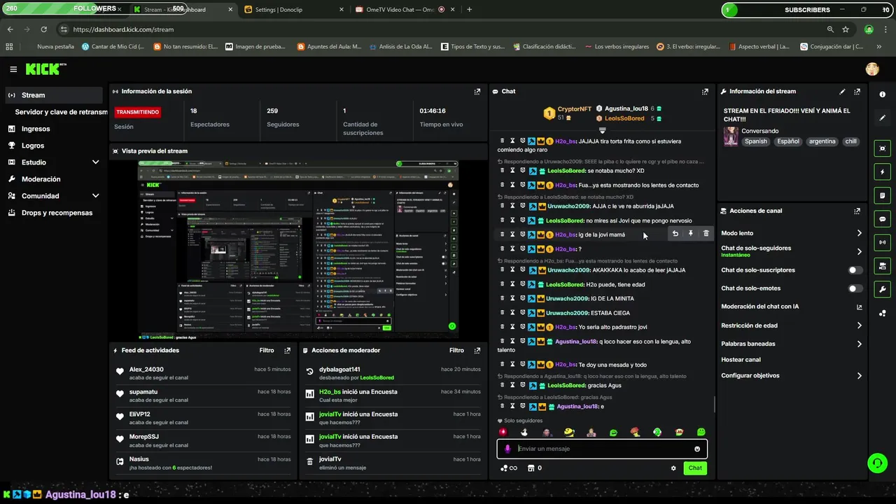
Task: Pop out Información del stream panel
Action: (x=857, y=92)
